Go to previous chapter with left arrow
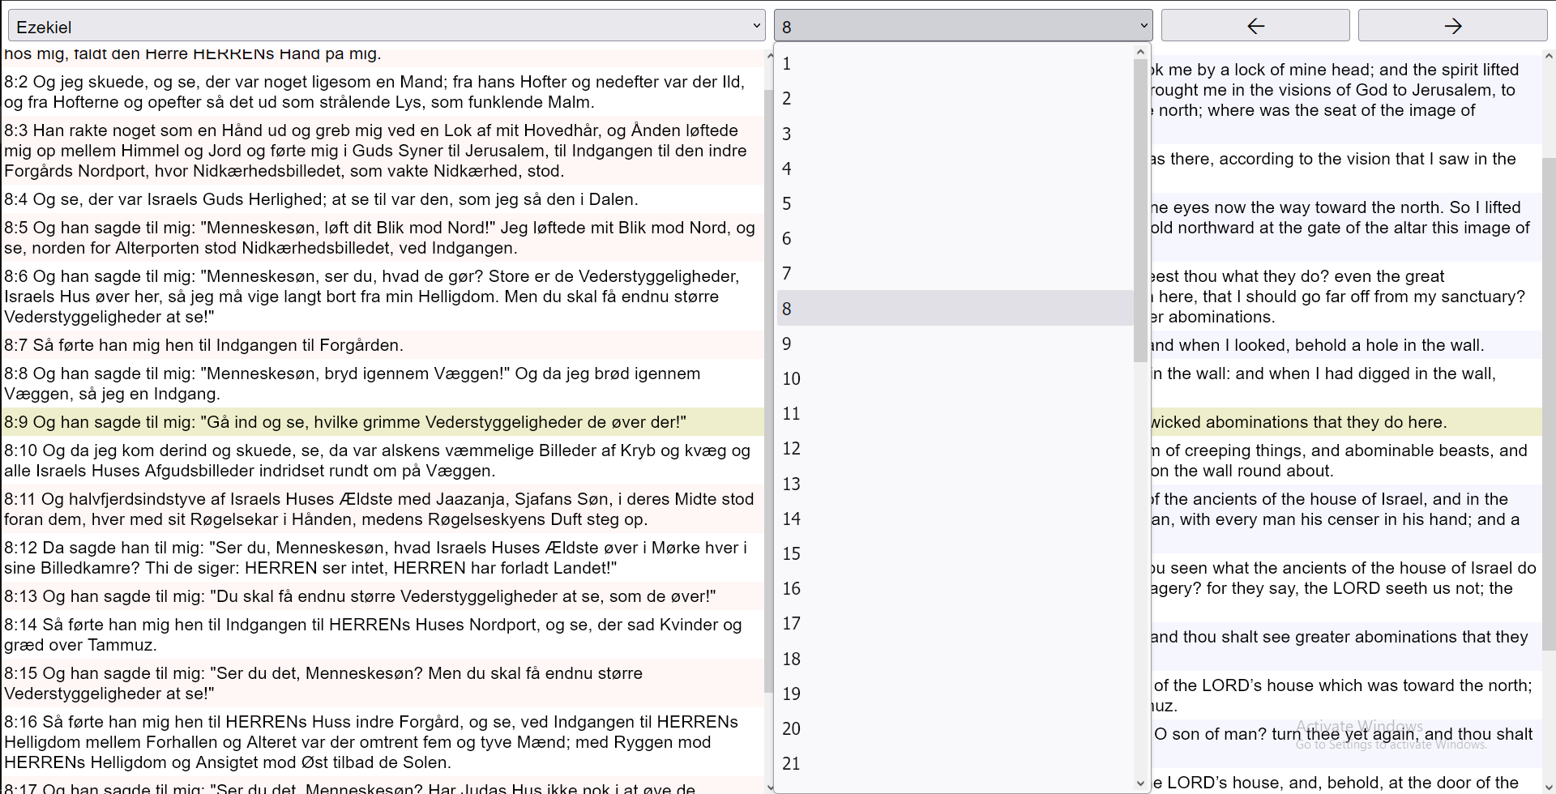This screenshot has height=794, width=1556. (1255, 26)
